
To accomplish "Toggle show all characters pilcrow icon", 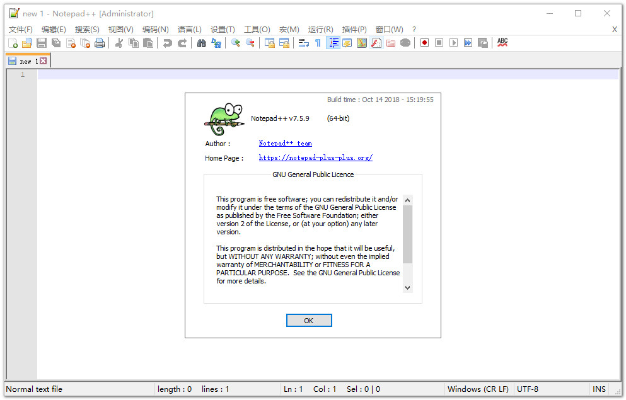I will pos(318,43).
